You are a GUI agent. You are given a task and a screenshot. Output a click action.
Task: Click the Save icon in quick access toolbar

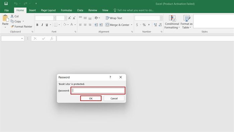point(6,4)
